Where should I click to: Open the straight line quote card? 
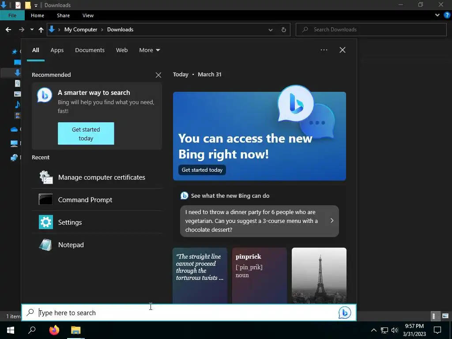(x=200, y=275)
